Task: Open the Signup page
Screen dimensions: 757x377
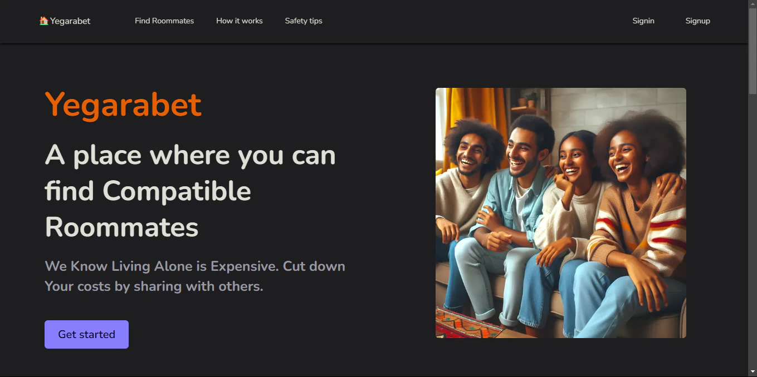Action: (x=697, y=21)
